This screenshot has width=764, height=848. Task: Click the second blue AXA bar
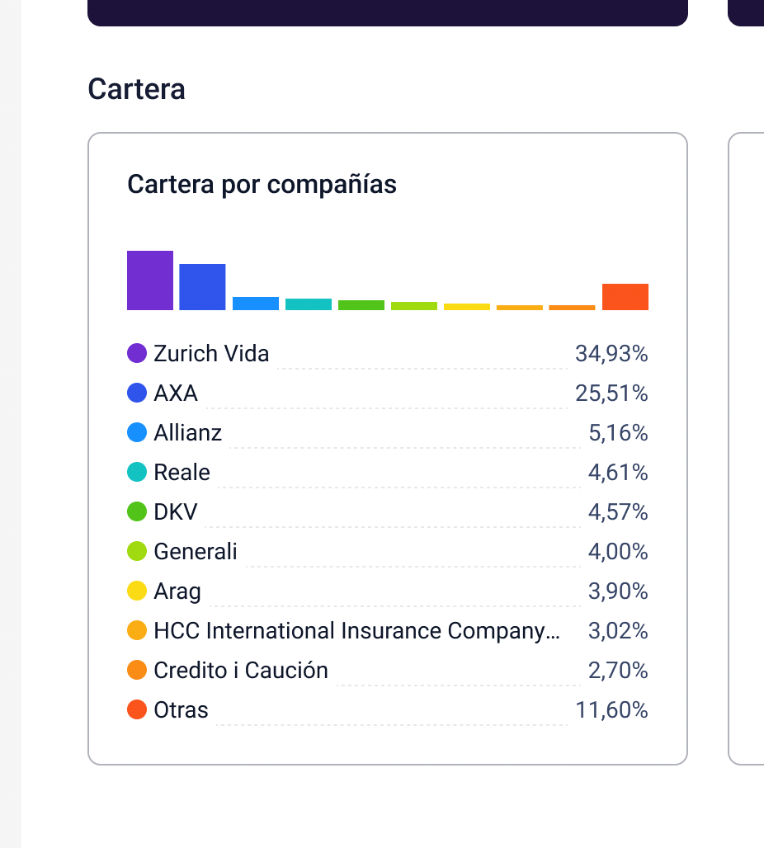pos(202,287)
